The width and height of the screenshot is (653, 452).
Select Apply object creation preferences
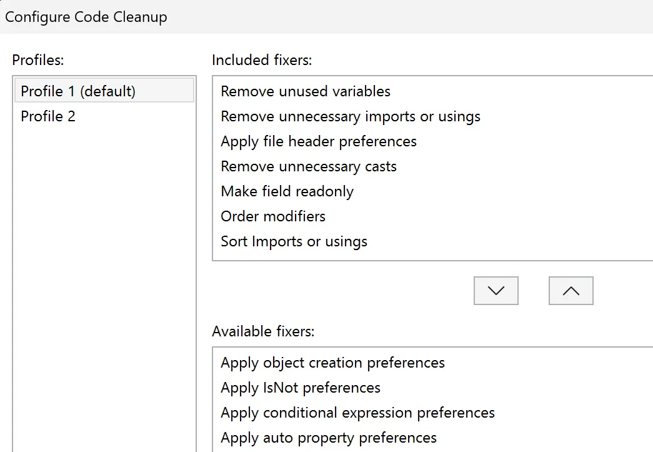332,363
